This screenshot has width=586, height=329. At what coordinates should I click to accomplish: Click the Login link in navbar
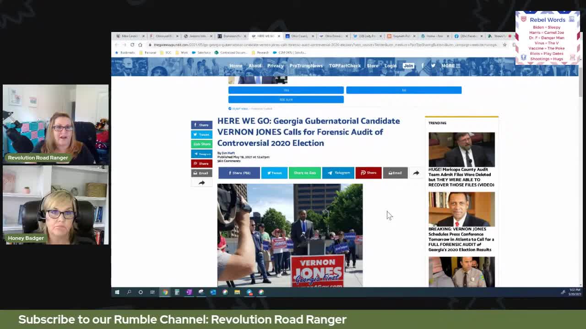(x=391, y=66)
